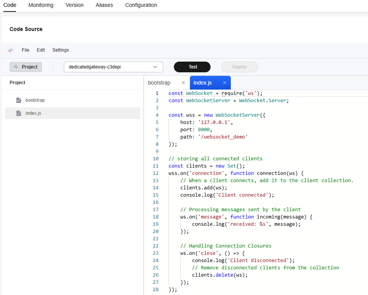This screenshot has height=295, width=368.
Task: Close the bootstrap editor tab
Action: (183, 83)
